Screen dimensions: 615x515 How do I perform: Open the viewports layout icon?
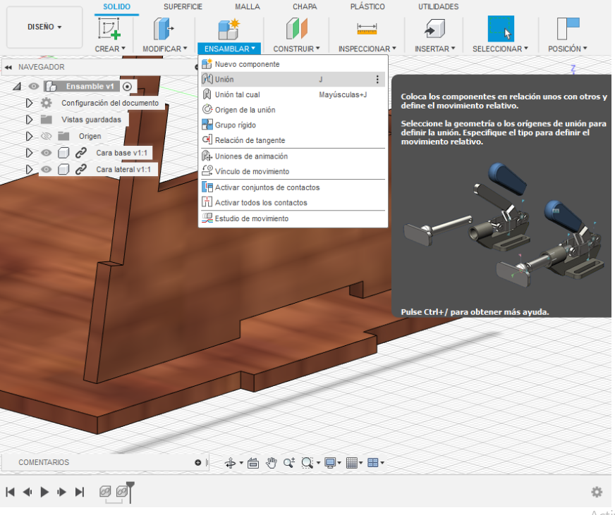(x=372, y=463)
